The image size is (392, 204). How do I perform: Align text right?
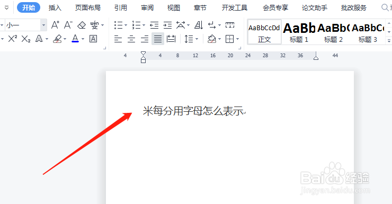tap(145, 39)
